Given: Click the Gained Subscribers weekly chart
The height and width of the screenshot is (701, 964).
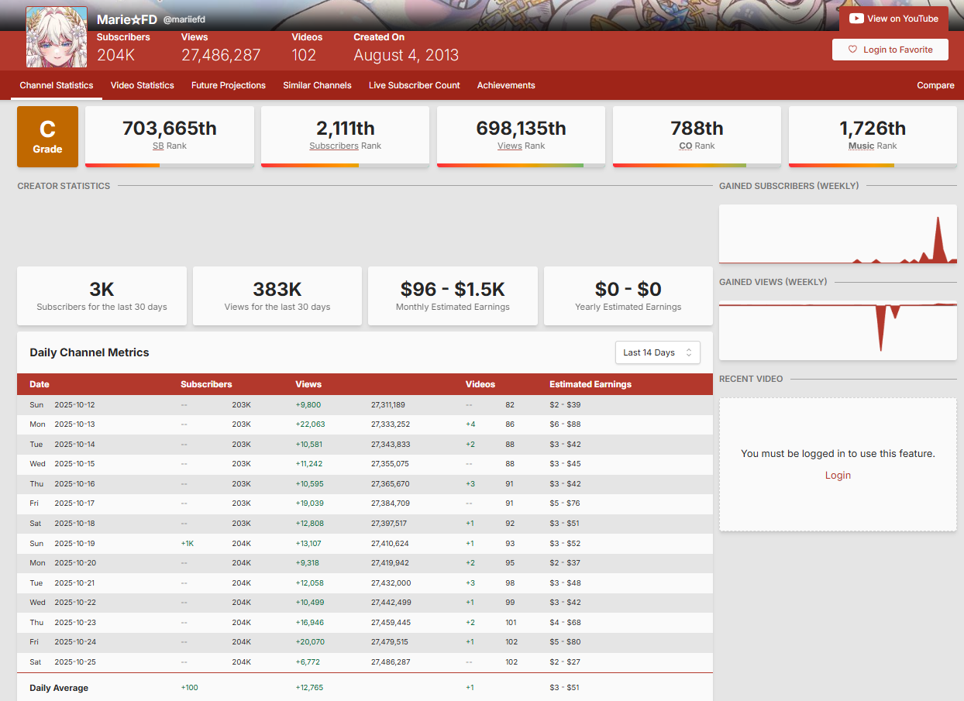Looking at the screenshot, I should click(838, 234).
